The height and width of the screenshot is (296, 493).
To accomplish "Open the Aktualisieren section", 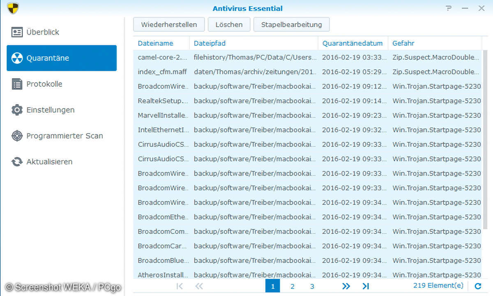I will click(x=62, y=162).
